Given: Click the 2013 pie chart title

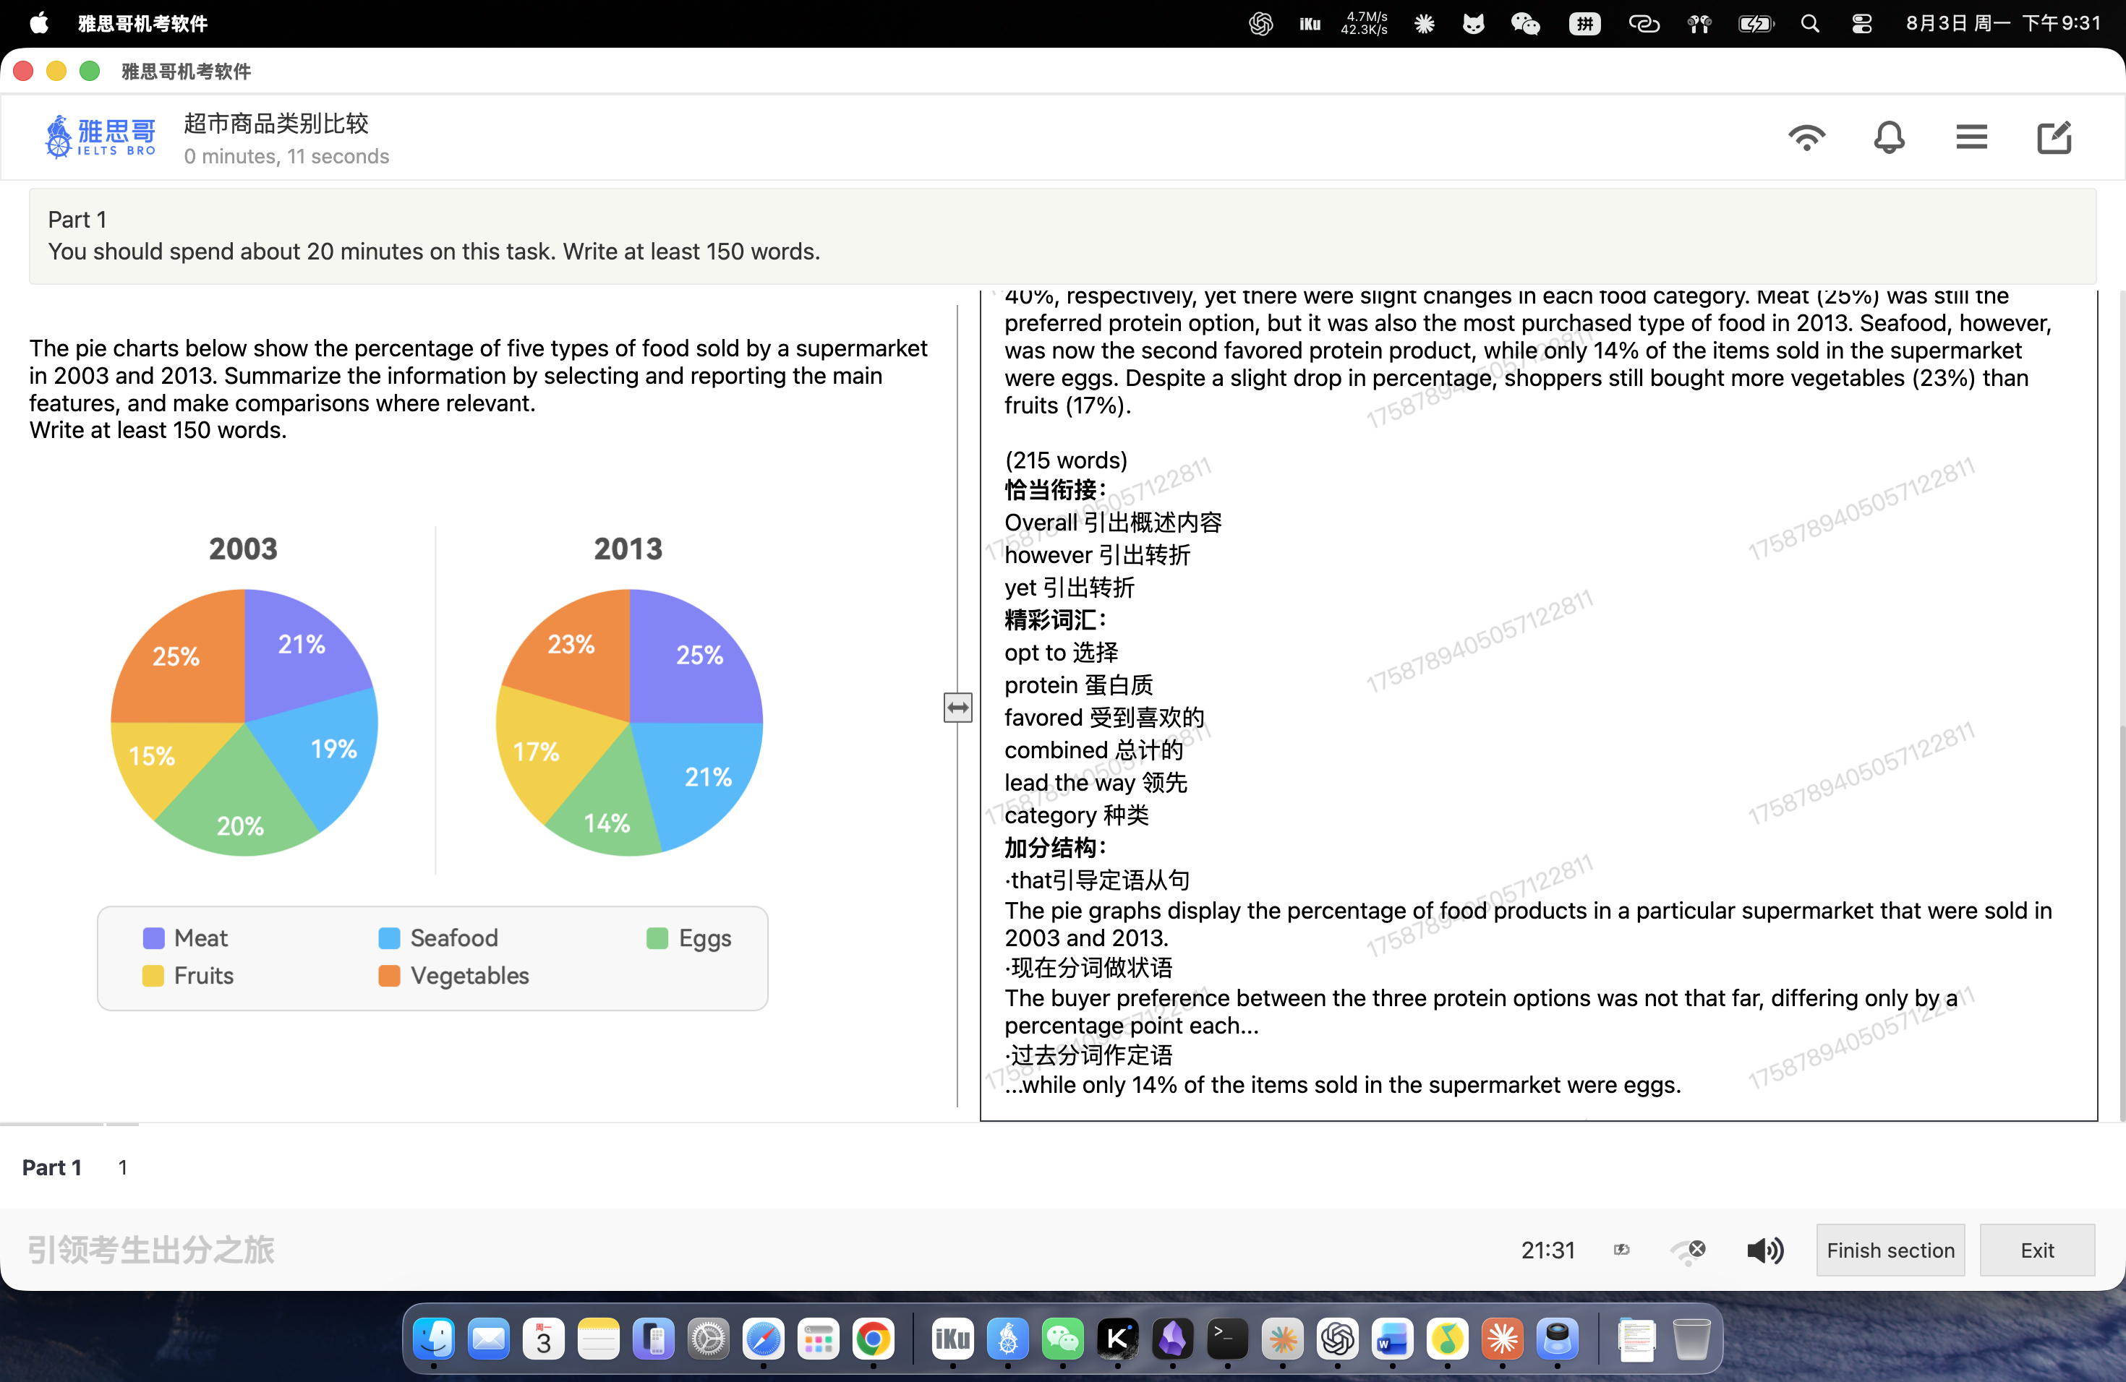Looking at the screenshot, I should click(x=629, y=548).
